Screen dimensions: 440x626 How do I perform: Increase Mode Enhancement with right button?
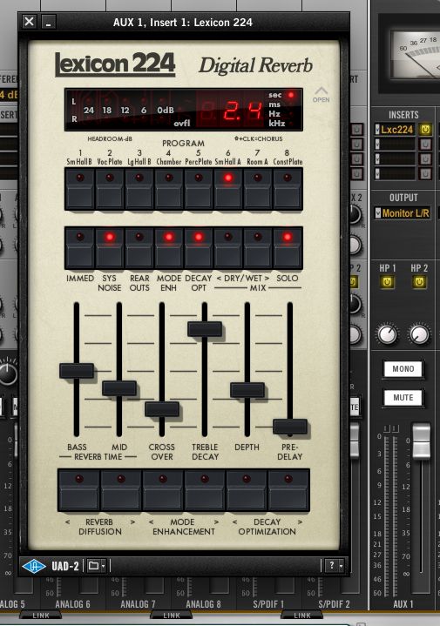pyautogui.click(x=205, y=490)
